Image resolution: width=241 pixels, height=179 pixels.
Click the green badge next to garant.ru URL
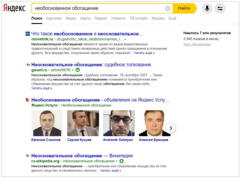pos(78,70)
